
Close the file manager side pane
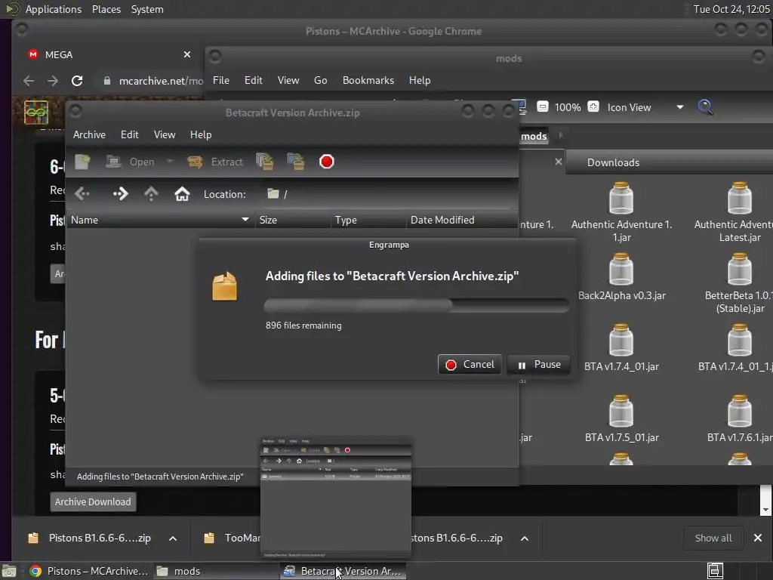pyautogui.click(x=558, y=162)
